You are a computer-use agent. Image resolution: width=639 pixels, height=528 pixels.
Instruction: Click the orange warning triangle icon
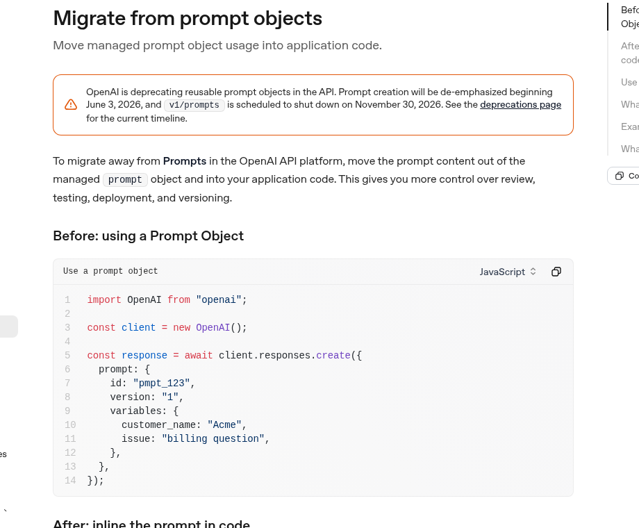coord(71,105)
